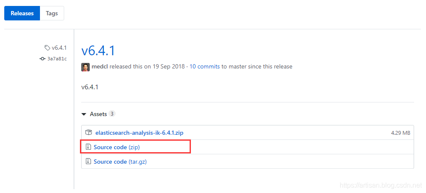This screenshot has width=426, height=193.
Task: Open the v6.4.1 tag link in sidebar
Action: 59,48
